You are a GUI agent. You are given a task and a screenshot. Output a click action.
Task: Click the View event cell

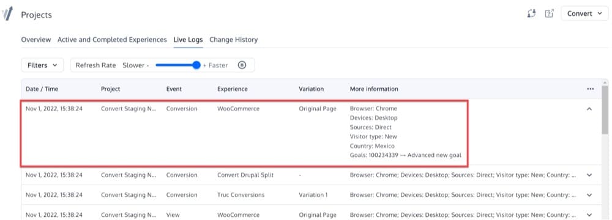click(173, 215)
